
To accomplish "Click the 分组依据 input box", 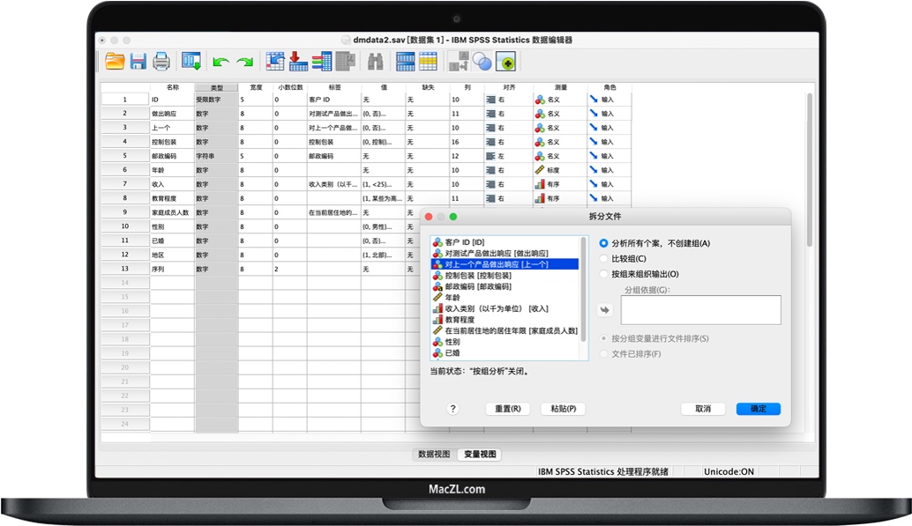I will 700,310.
